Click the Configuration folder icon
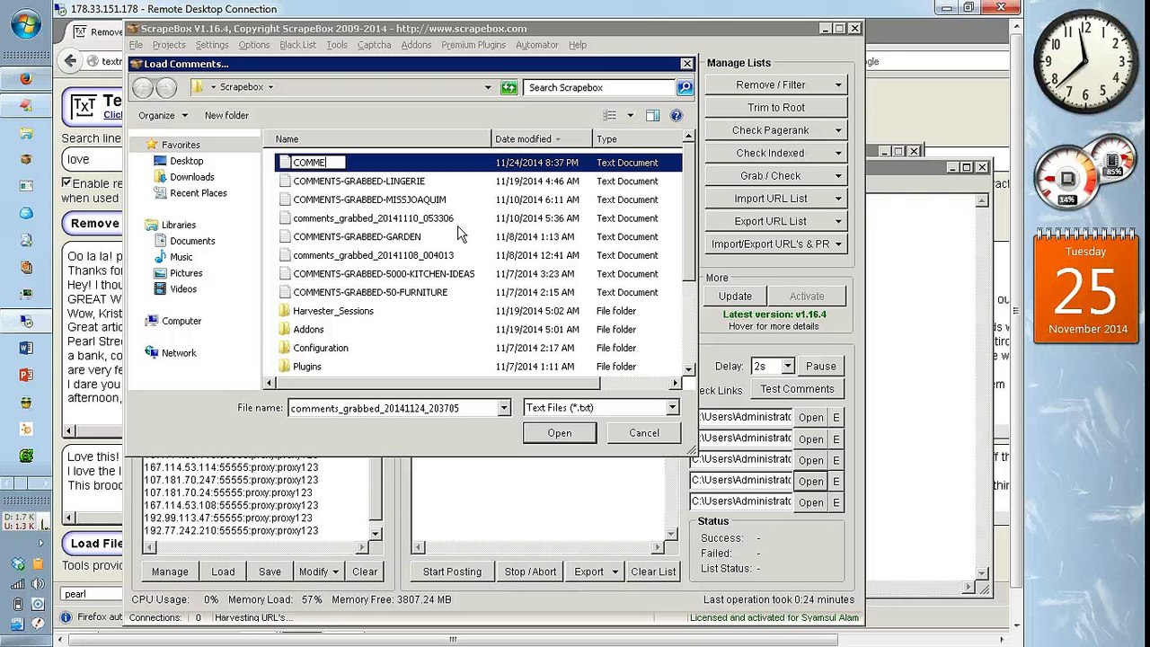 click(x=285, y=348)
